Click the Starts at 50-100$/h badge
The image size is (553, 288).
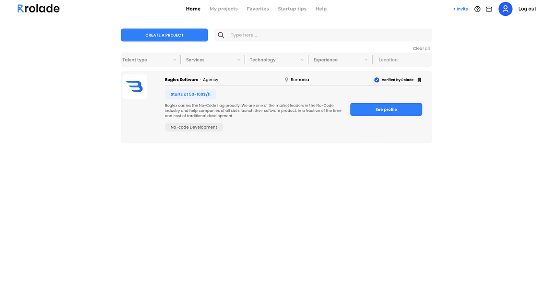(x=190, y=94)
